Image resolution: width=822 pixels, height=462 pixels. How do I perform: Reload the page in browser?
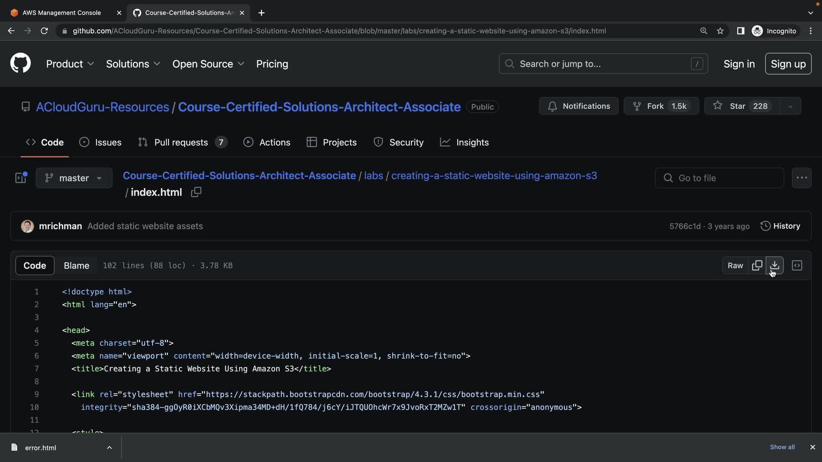[x=44, y=31]
